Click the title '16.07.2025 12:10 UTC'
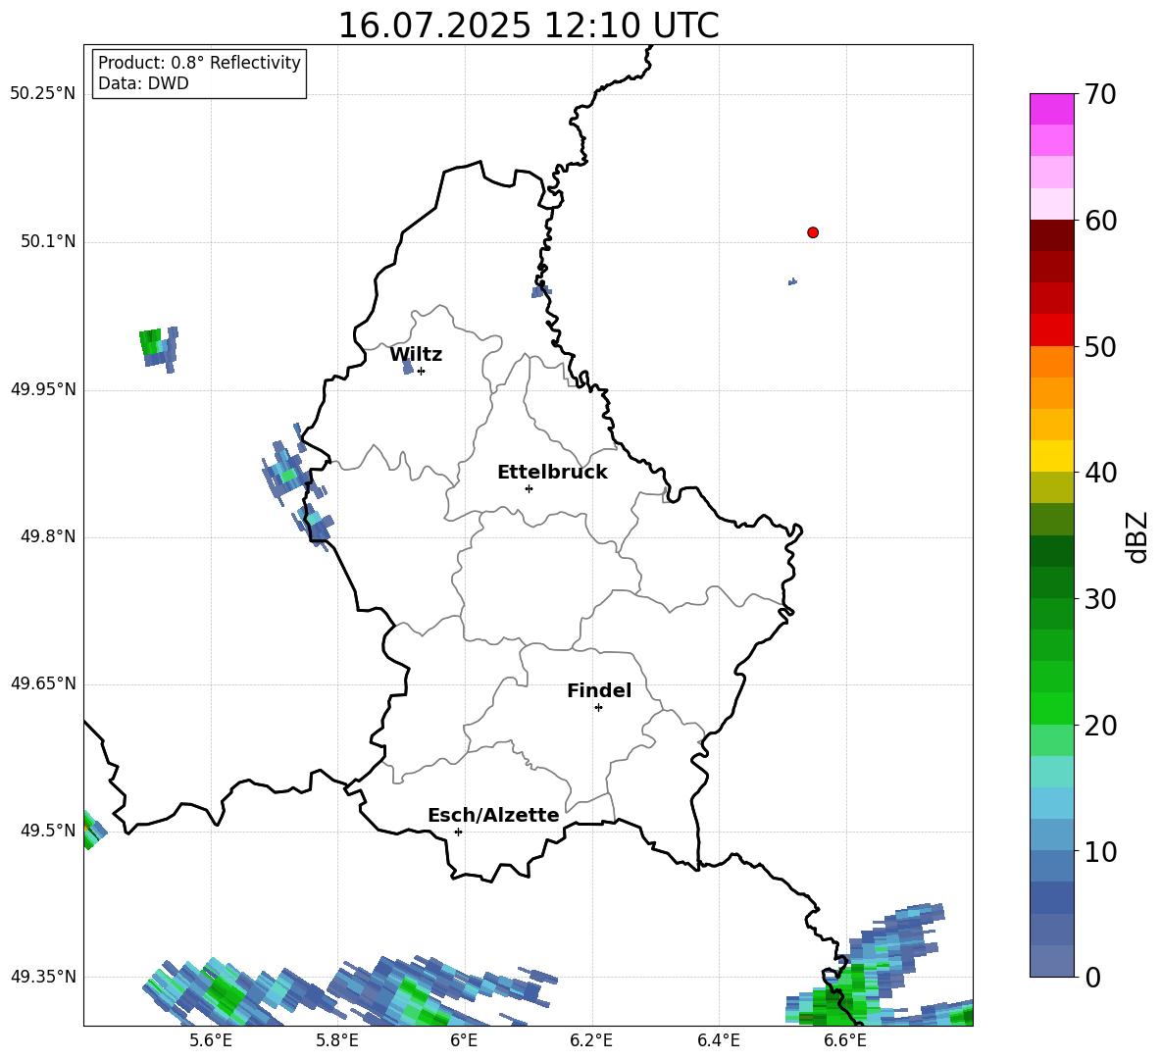Viewport: 1161px width, 1060px height. (528, 25)
